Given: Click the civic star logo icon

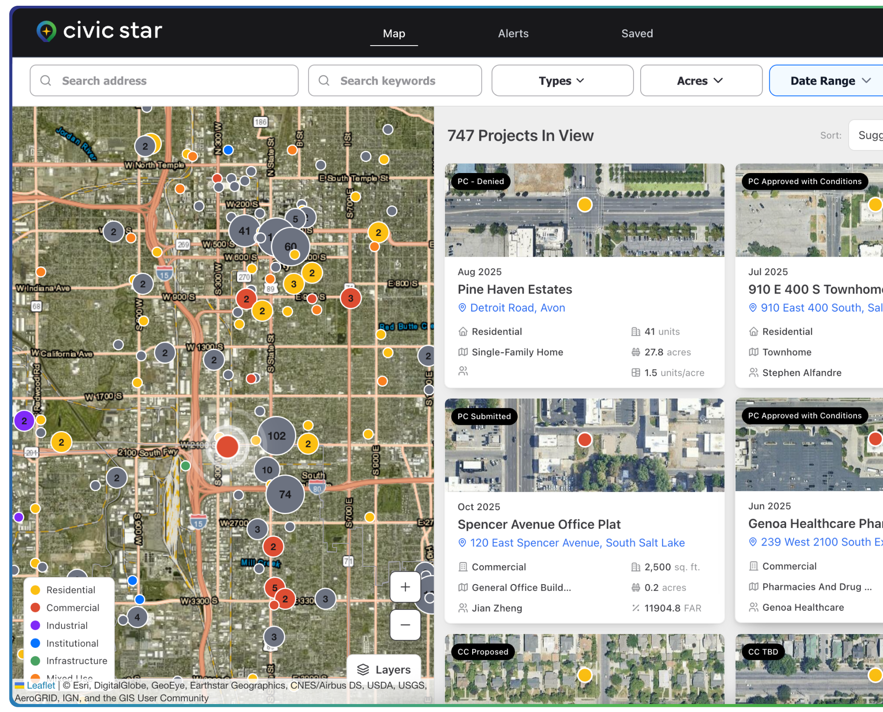Looking at the screenshot, I should tap(46, 31).
